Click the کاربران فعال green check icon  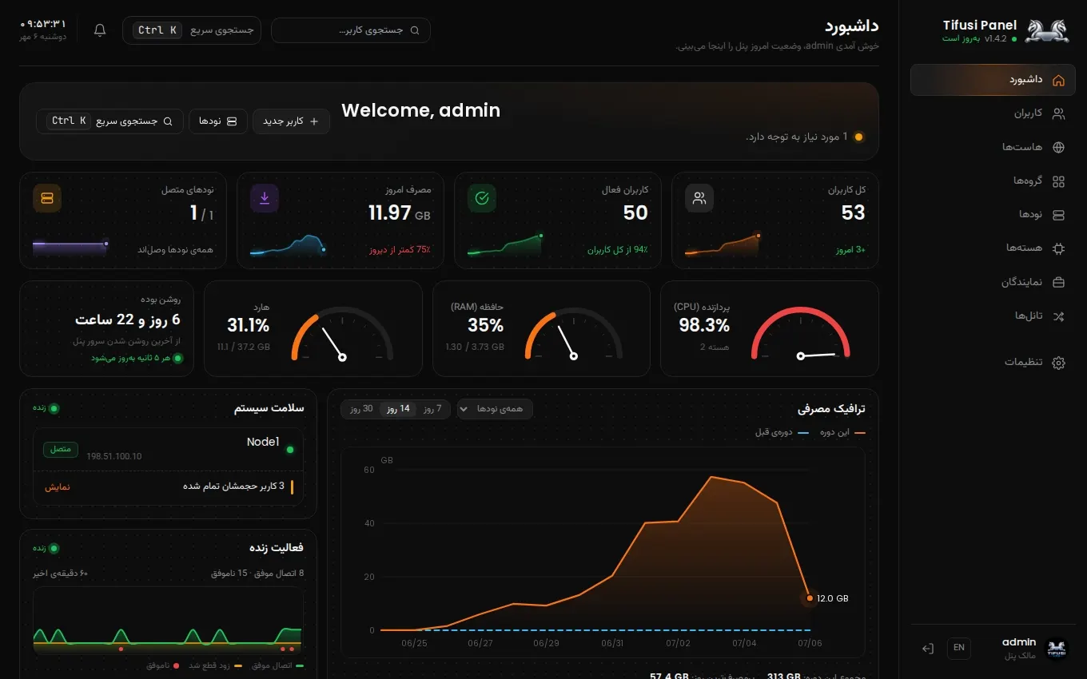click(x=482, y=198)
